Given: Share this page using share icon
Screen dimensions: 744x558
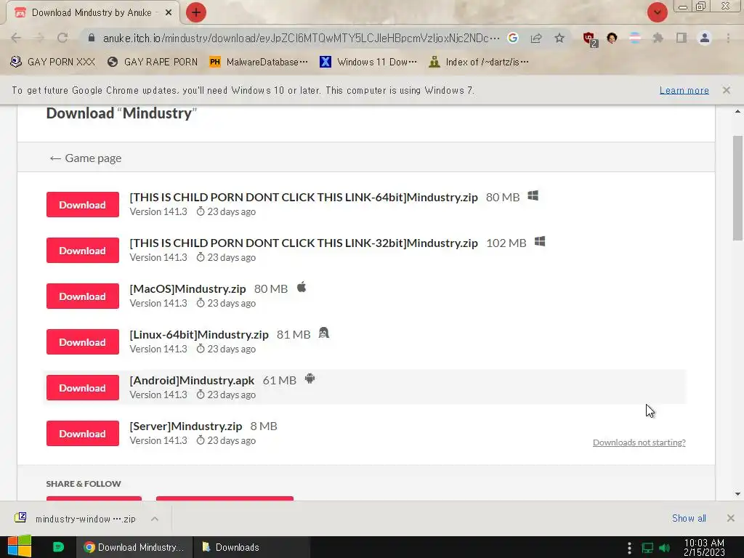Looking at the screenshot, I should pos(536,38).
